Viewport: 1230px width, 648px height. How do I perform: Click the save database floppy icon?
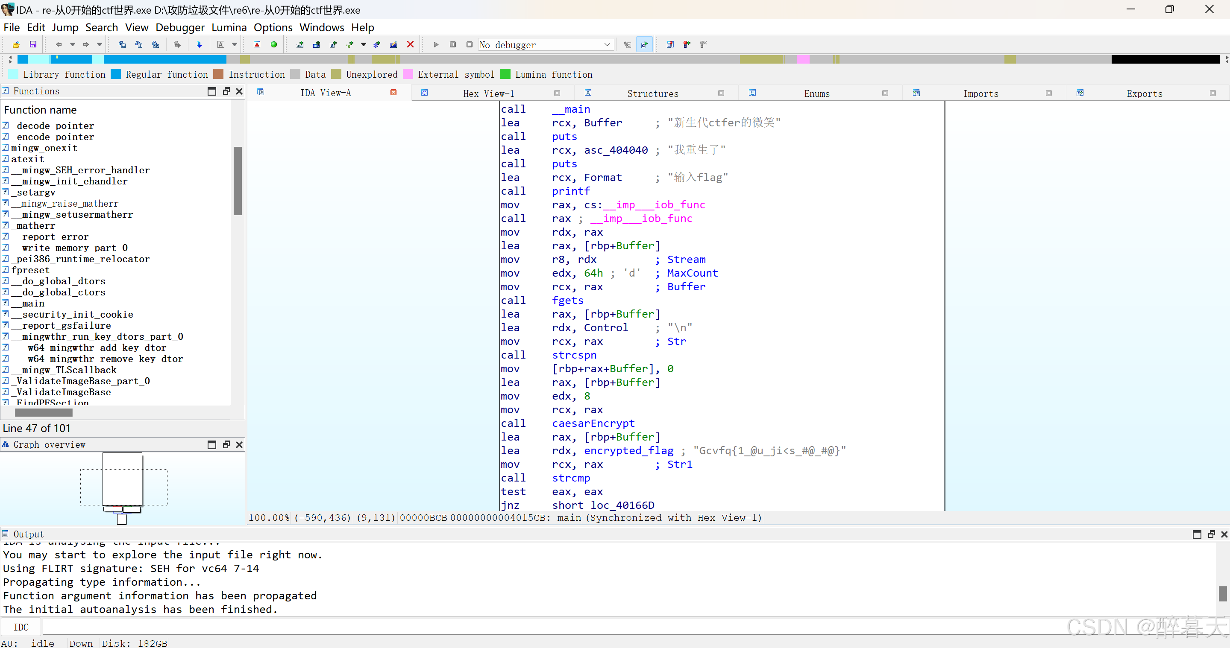33,44
